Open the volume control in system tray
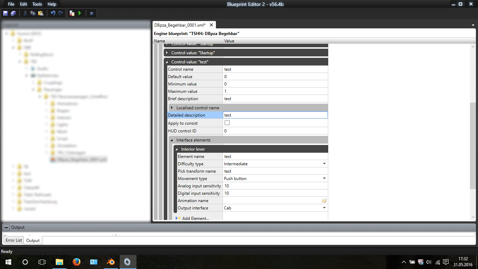The image size is (478, 269). coord(429,262)
